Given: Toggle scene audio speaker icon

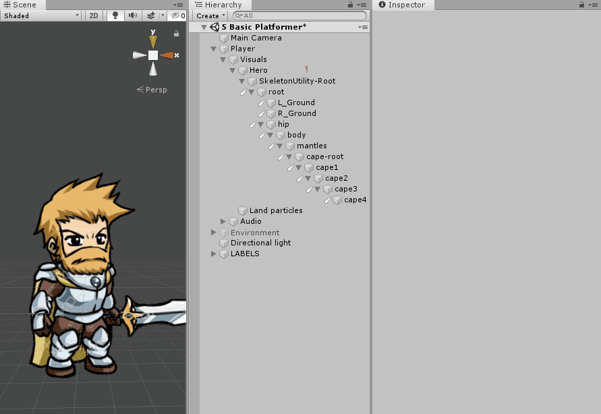Looking at the screenshot, I should pyautogui.click(x=133, y=16).
